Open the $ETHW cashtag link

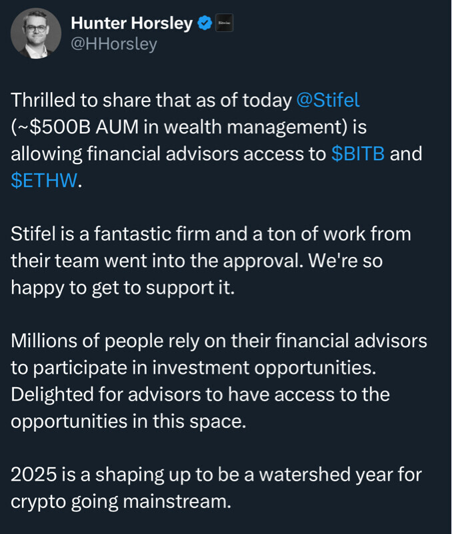point(44,180)
